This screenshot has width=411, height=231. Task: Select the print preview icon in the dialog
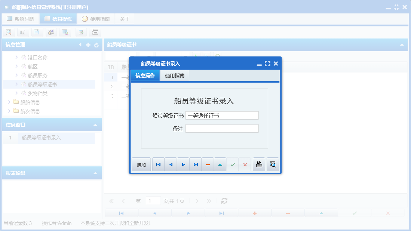[272, 164]
